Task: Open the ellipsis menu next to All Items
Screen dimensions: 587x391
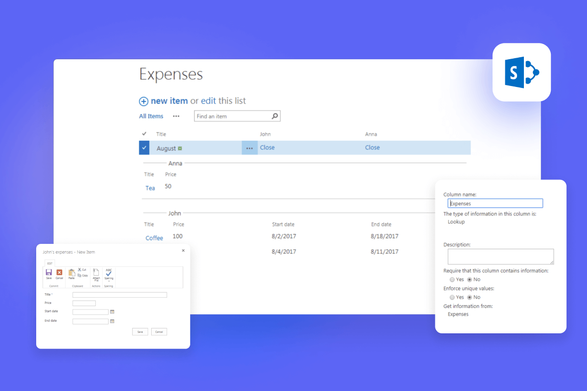Action: 176,116
